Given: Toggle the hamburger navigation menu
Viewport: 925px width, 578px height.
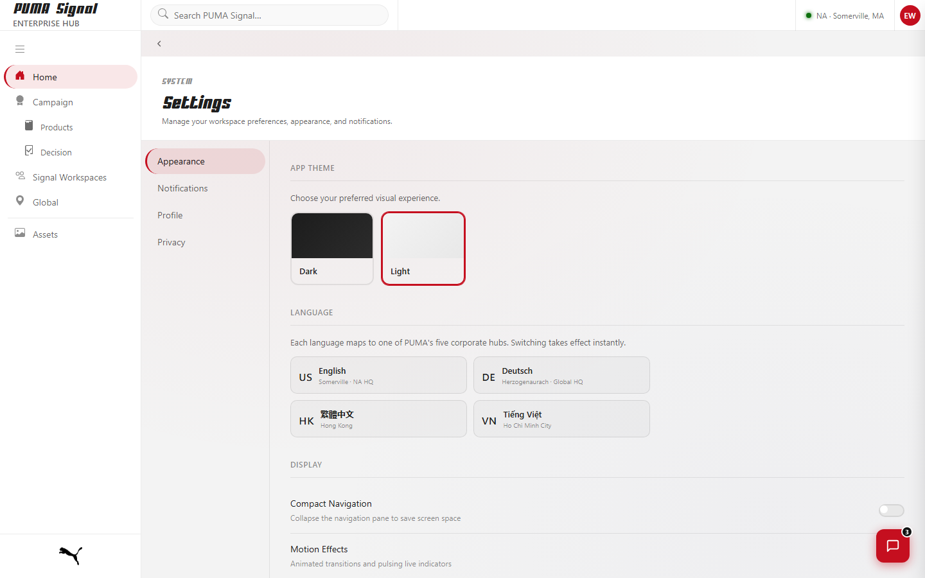Looking at the screenshot, I should tap(20, 49).
